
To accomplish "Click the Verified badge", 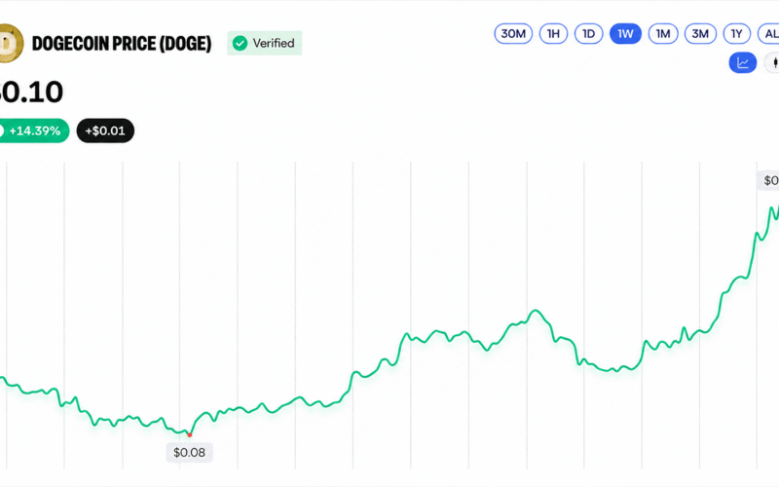I will coord(264,43).
